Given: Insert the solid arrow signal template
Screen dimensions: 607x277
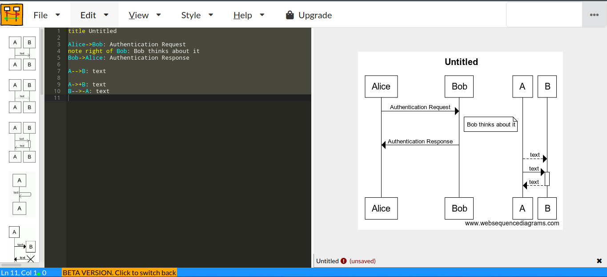Looking at the screenshot, I should pos(22,53).
